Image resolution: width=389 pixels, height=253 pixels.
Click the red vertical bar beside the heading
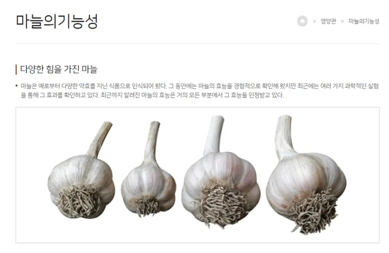click(x=16, y=70)
